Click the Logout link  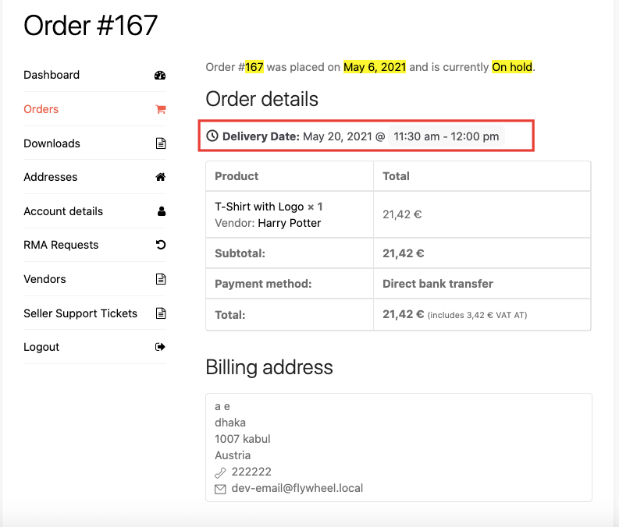(41, 347)
